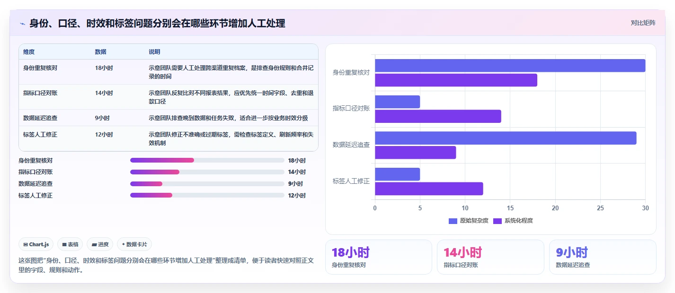Click the 数据延迟追查 progress bar
The width and height of the screenshot is (675, 293).
pos(207,183)
